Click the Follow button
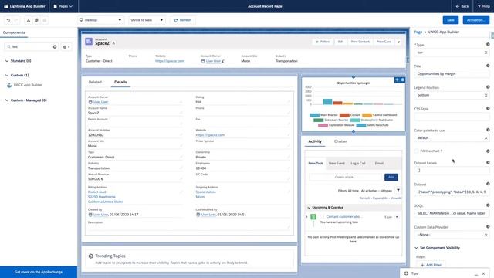 (323, 42)
